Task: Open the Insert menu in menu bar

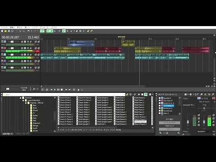Action: coord(27,27)
